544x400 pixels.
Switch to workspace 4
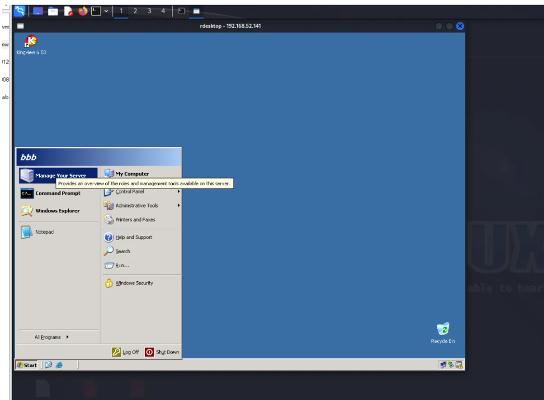(x=163, y=11)
